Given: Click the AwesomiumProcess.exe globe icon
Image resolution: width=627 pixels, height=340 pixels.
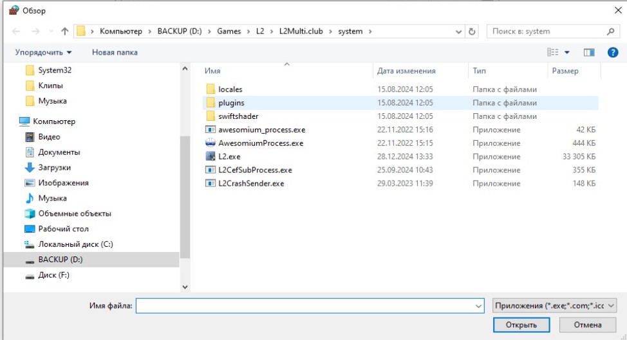Looking at the screenshot, I should click(x=210, y=143).
